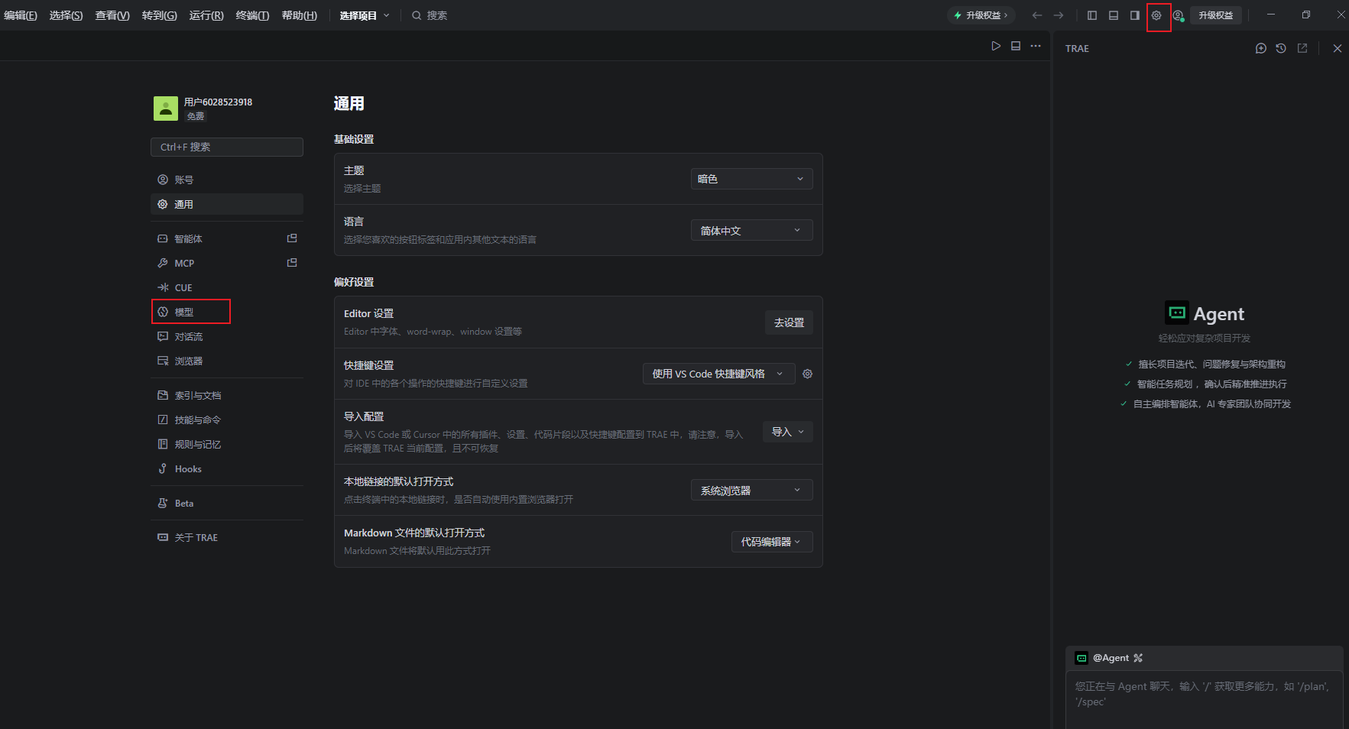Open the user account avatar icon in title bar

pyautogui.click(x=1179, y=15)
